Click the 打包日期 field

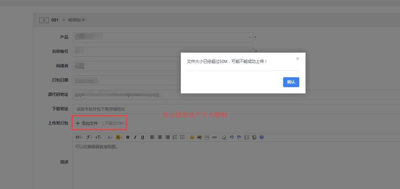point(163,80)
